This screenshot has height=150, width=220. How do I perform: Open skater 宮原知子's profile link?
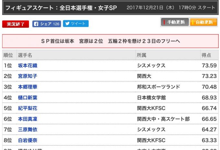(27, 76)
